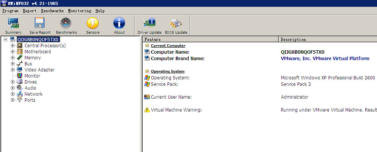Image resolution: width=377 pixels, height=152 pixels.
Task: Click QIJG8B0NQOF5TX0 value in Description column
Action: (303, 52)
